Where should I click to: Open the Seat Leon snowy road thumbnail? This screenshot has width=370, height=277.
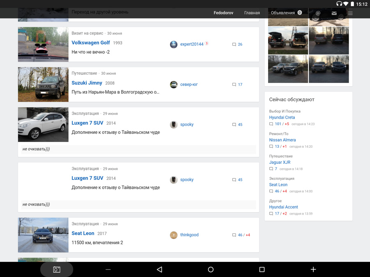43,235
